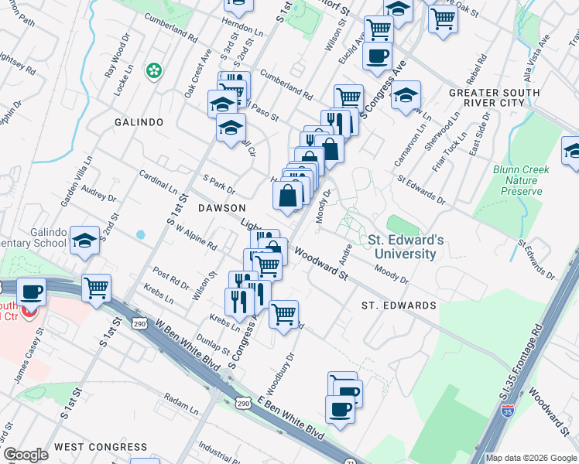This screenshot has height=464, width=579.
Task: Click the school marker beside Galindo Elementary School
Action: (x=84, y=241)
